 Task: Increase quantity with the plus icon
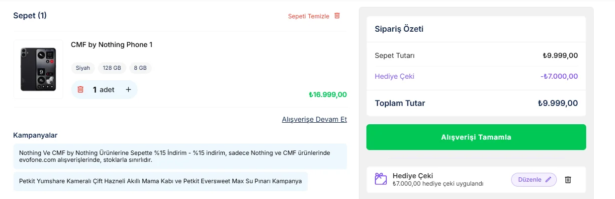[128, 90]
